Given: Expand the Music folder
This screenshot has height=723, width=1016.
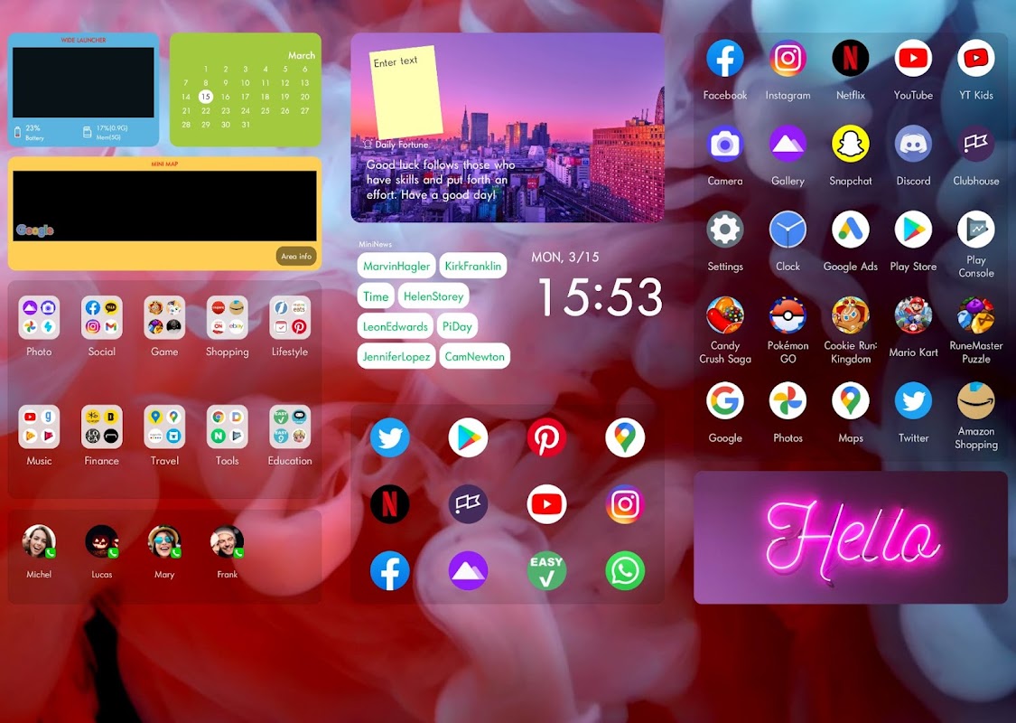Looking at the screenshot, I should (x=39, y=427).
